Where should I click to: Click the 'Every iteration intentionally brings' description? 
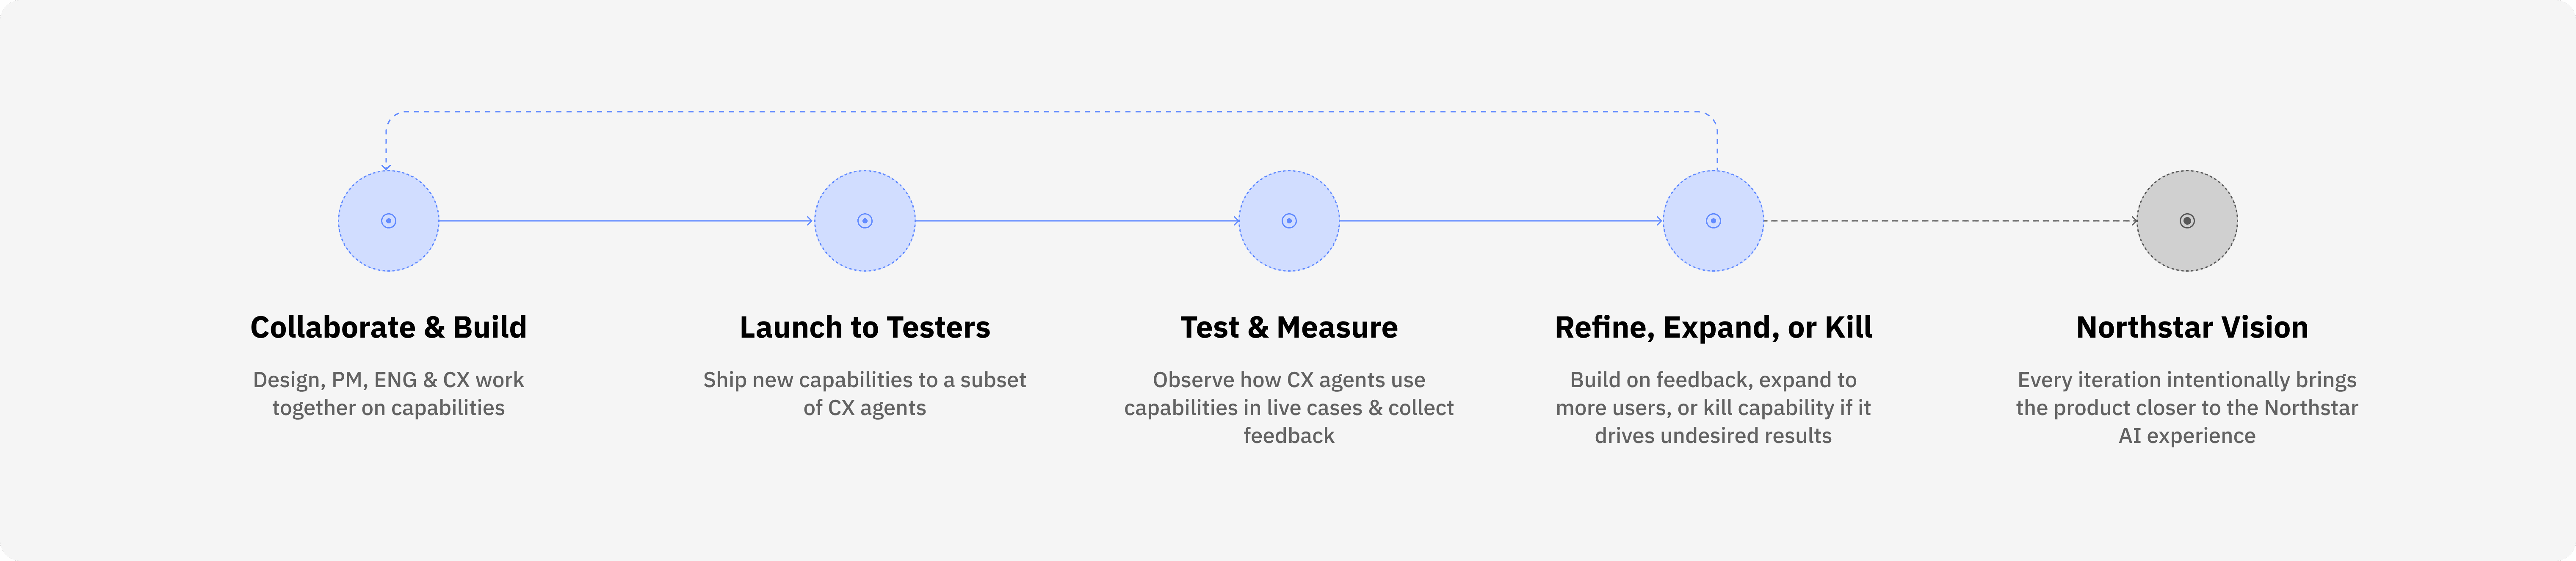pos(2187,407)
